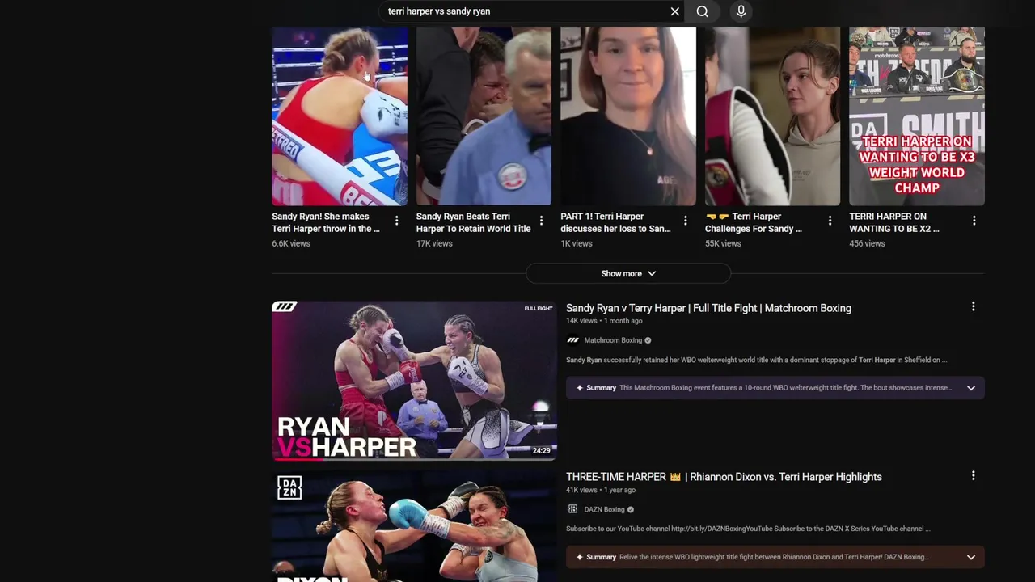
Task: Open short title 'TERRI HARPER ON WANTING TO BE X2 ...'
Action: [894, 222]
